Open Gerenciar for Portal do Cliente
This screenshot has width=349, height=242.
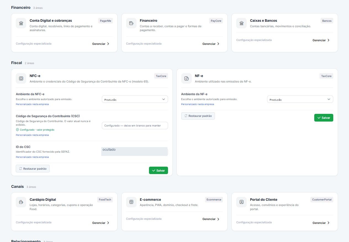point(321,223)
